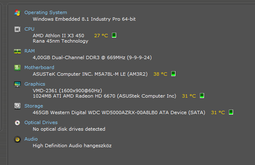This screenshot has height=165, width=255.
Task: Click the CPU chip icon
Action: pyautogui.click(x=17, y=29)
